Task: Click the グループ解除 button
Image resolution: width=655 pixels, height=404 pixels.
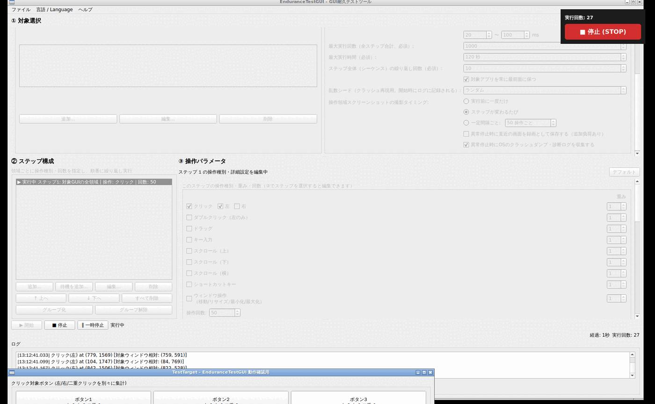Action: pyautogui.click(x=134, y=310)
